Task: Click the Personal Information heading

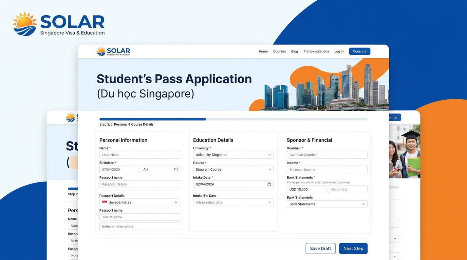Action: click(123, 140)
